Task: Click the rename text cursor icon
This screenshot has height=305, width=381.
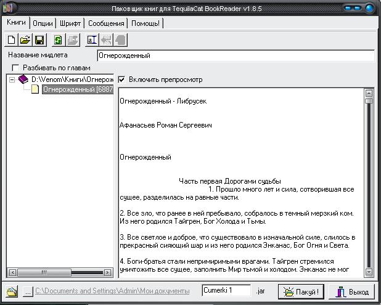Action: pos(92,40)
